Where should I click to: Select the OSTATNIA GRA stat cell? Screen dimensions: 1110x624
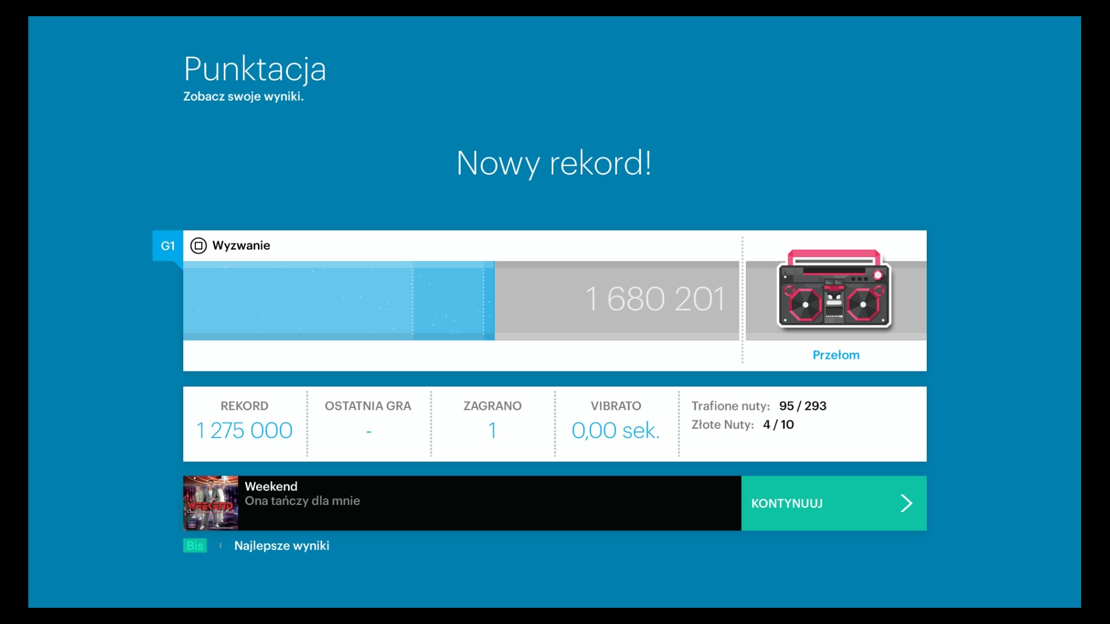368,424
